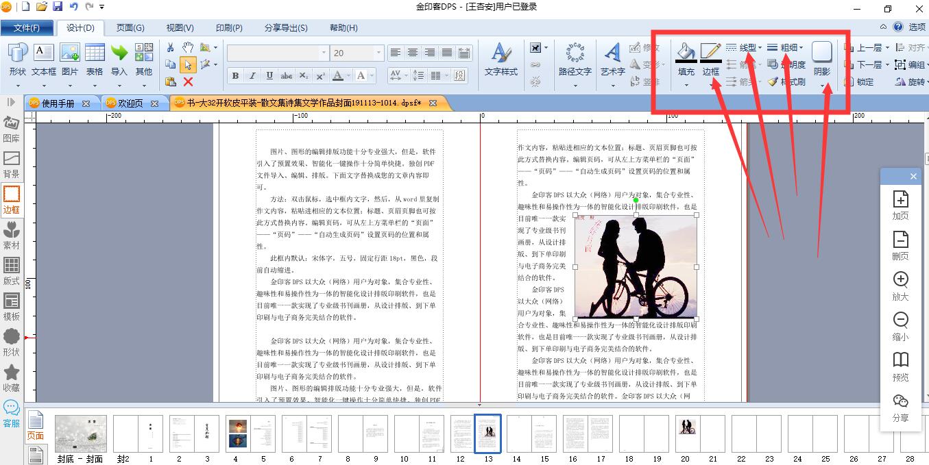The width and height of the screenshot is (929, 465).
Task: Open 文字样式 text style tool
Action: click(x=501, y=59)
